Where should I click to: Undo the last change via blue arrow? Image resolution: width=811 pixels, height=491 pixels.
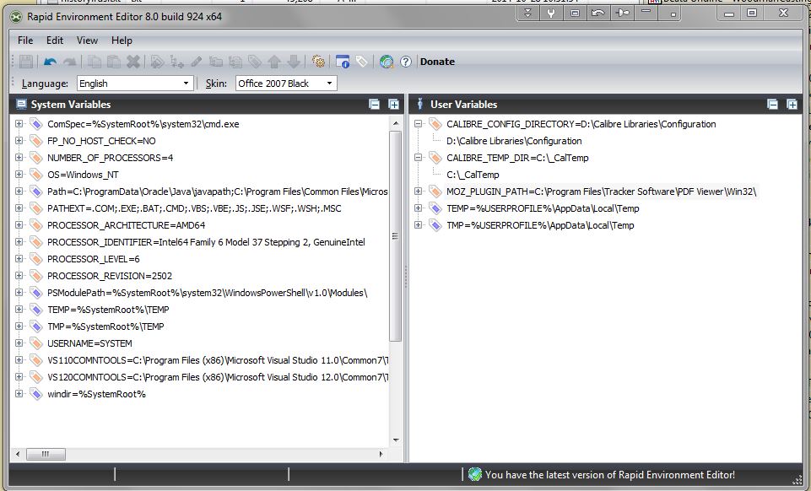click(50, 62)
